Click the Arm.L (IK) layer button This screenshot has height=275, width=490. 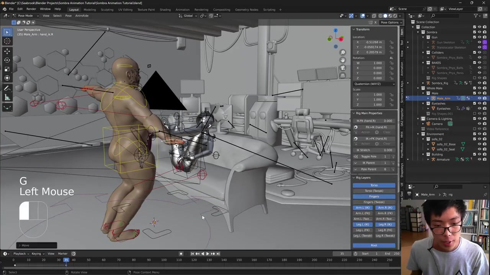(x=363, y=208)
